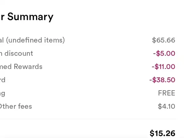This screenshot has width=184, height=138.
Task: Click the bold $15.26 order total
Action: pos(162,133)
